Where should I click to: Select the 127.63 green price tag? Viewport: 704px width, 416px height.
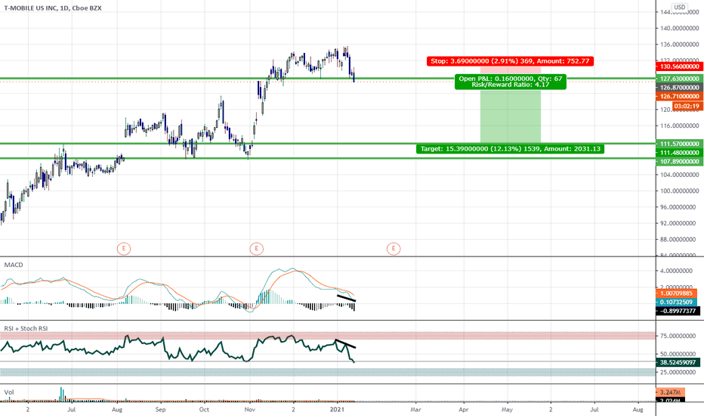[x=679, y=79]
